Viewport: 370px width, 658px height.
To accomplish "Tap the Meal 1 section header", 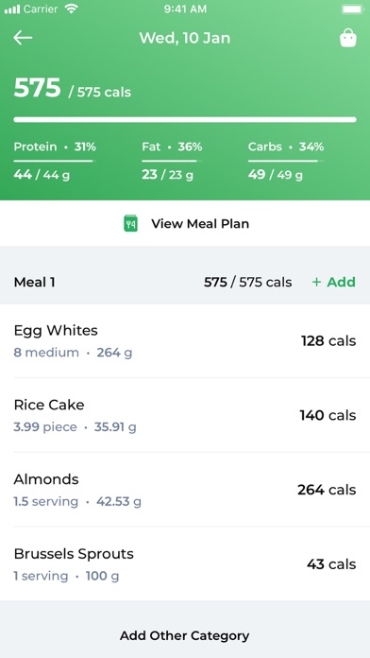I will pyautogui.click(x=185, y=282).
